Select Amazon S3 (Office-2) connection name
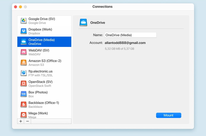Screen dimensions: 206x136 (x=45, y=61)
